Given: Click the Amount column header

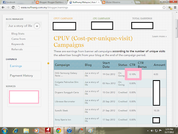Looking at the screenshot, I should (159, 65).
